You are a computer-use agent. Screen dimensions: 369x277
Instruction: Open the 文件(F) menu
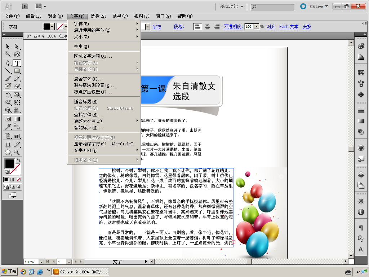coord(12,16)
